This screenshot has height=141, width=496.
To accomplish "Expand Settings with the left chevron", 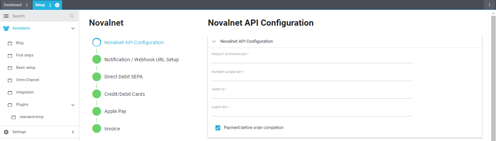I will tap(73, 132).
